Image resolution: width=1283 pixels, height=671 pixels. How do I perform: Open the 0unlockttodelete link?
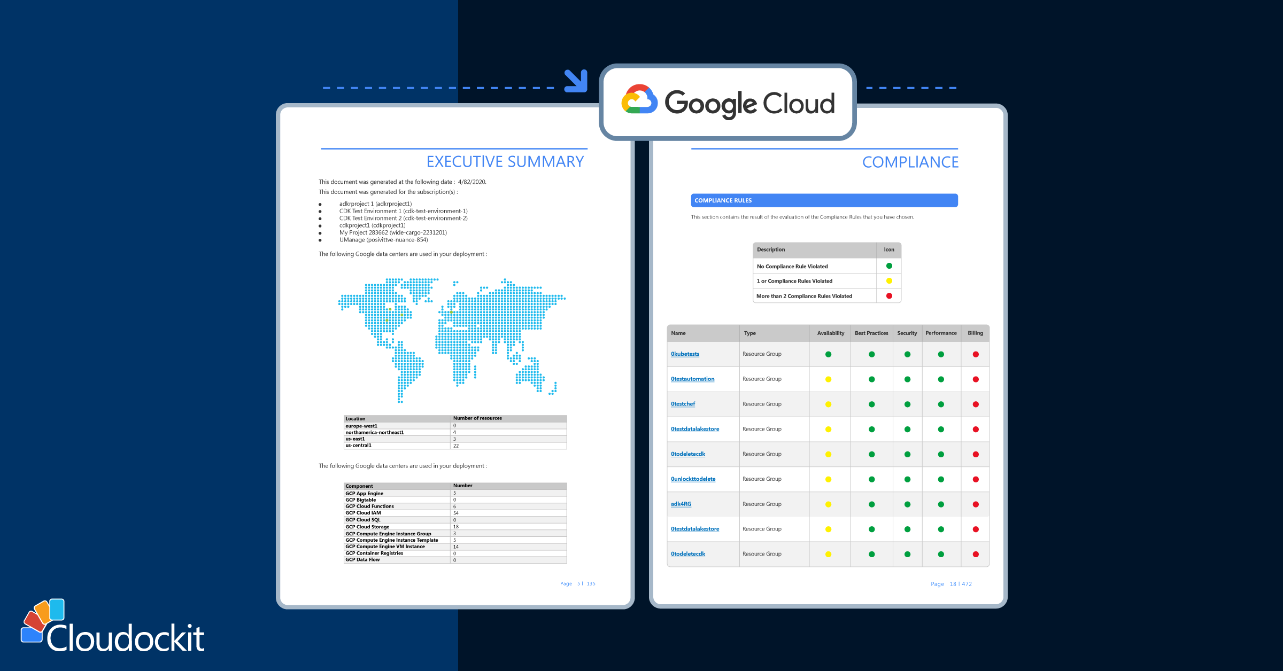[693, 479]
